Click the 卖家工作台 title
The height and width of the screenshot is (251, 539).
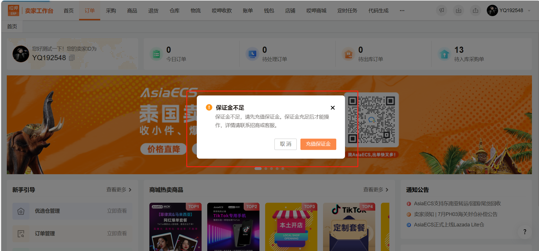[x=39, y=11]
